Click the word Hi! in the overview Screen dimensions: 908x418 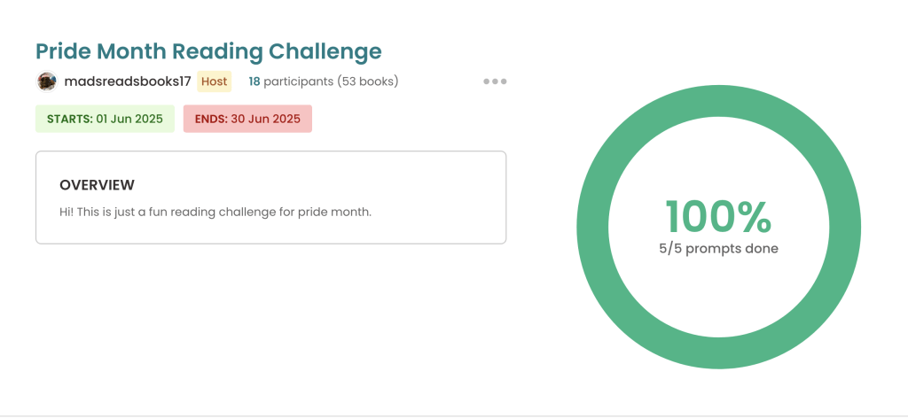[x=68, y=213]
